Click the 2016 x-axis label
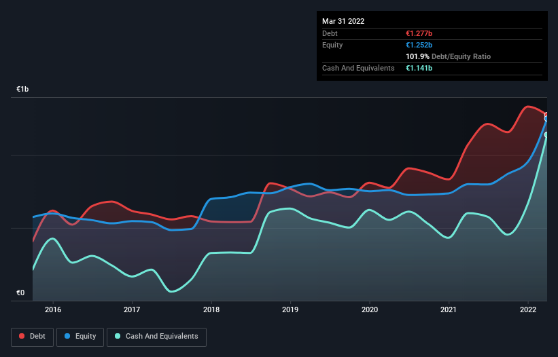 pyautogui.click(x=53, y=309)
